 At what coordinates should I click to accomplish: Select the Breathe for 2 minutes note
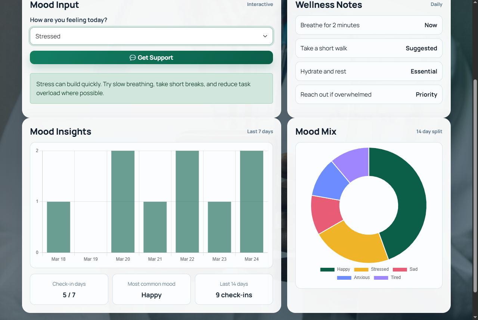pyautogui.click(x=369, y=25)
